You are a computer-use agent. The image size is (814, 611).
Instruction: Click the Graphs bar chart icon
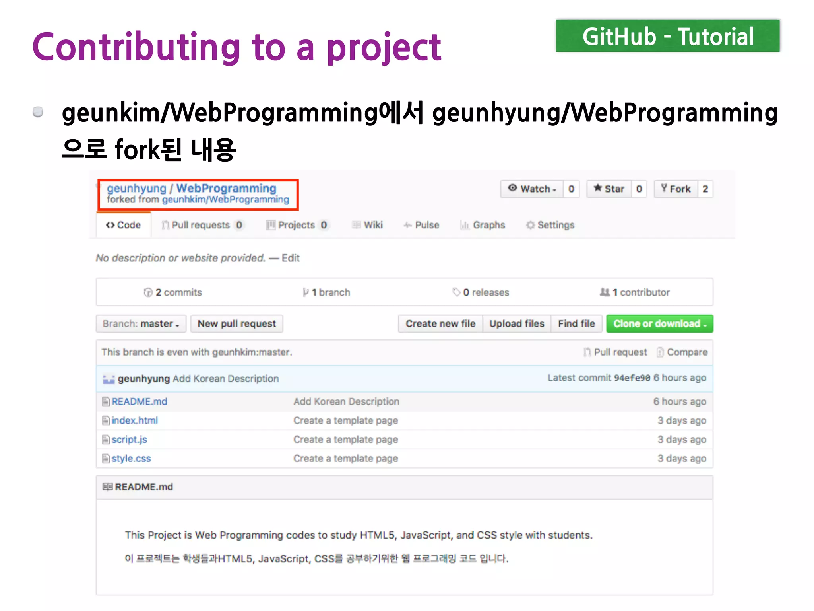pos(464,225)
